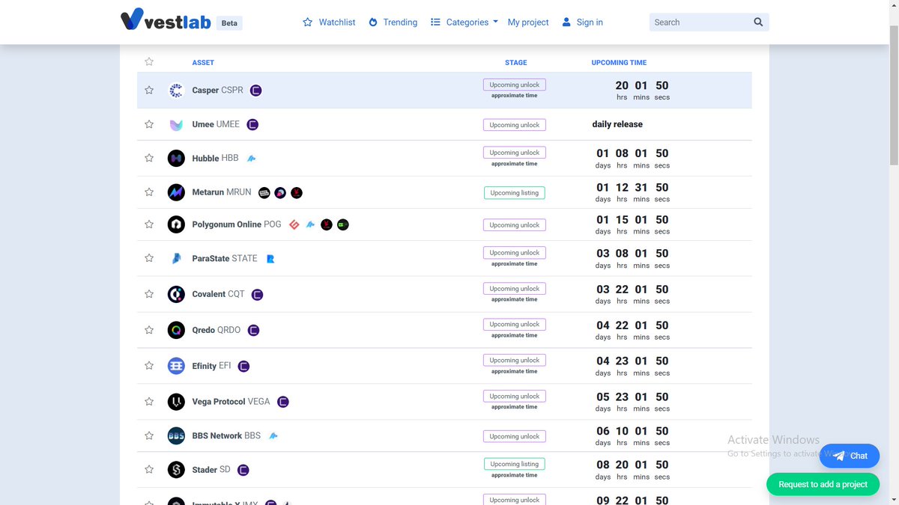Click the first badge beside Metarun MRUN
Image resolution: width=899 pixels, height=505 pixels.
pos(264,192)
